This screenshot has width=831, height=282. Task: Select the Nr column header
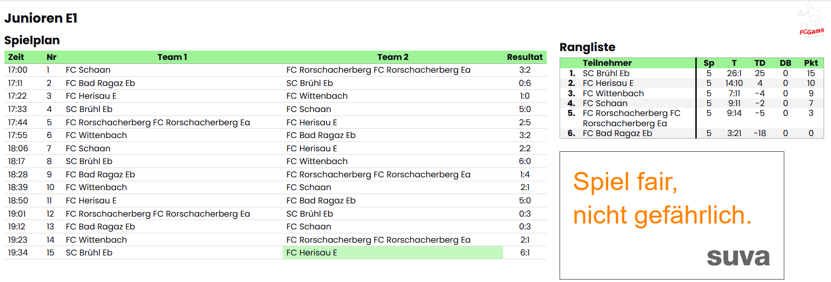51,57
